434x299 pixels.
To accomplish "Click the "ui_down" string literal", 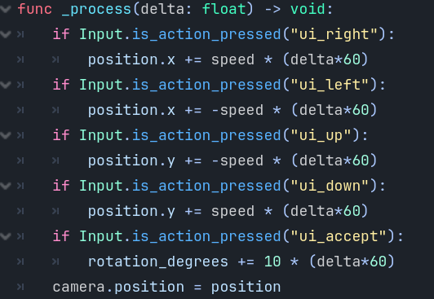I will pos(330,186).
